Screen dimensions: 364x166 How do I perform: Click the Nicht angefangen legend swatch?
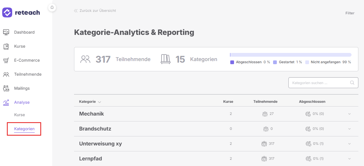point(307,62)
